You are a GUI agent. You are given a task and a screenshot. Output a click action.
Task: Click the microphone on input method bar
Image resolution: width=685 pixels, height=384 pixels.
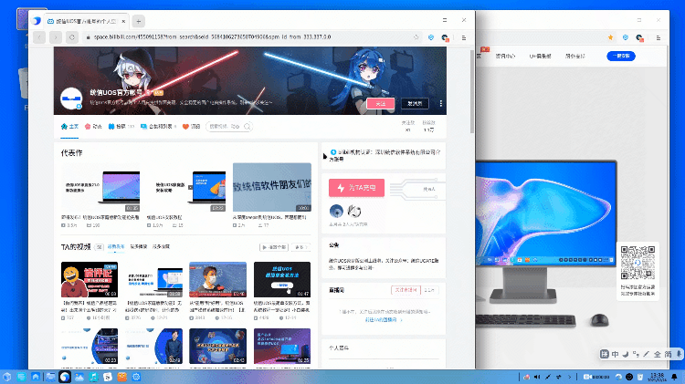(x=679, y=354)
